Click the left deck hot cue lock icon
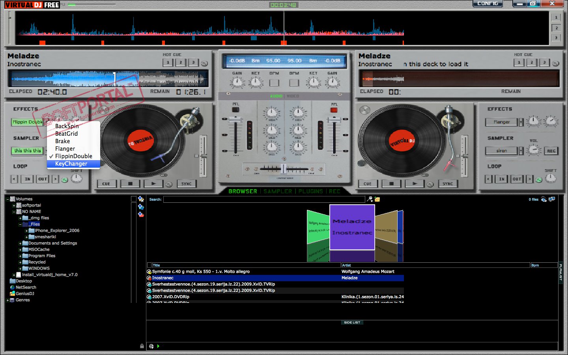Viewport: 568px width, 355px height. click(204, 63)
